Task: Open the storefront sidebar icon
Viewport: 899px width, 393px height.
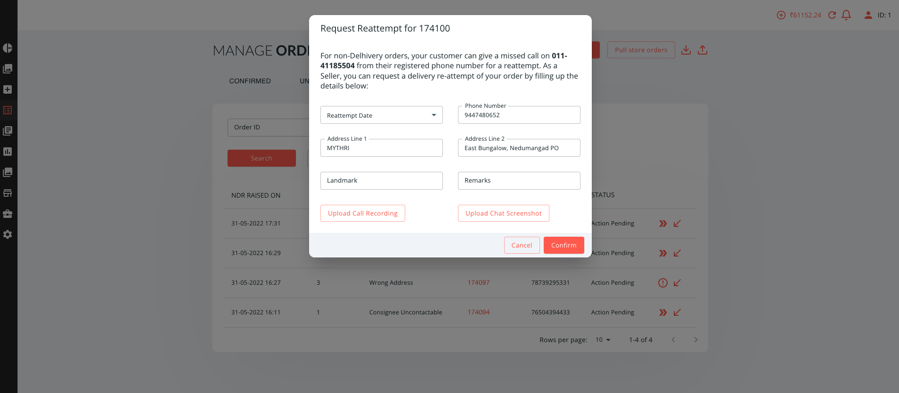Action: tap(8, 193)
